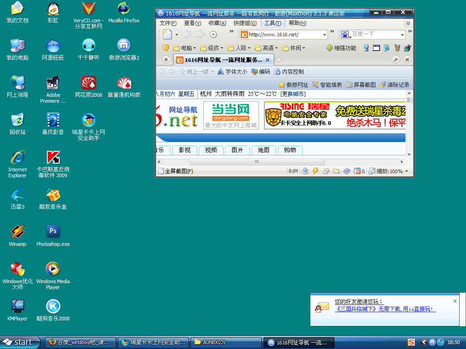Click the 清除记录 clear records button
Image resolution: width=466 pixels, height=349 pixels.
(x=395, y=85)
